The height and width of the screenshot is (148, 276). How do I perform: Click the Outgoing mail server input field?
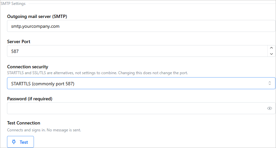point(141,26)
